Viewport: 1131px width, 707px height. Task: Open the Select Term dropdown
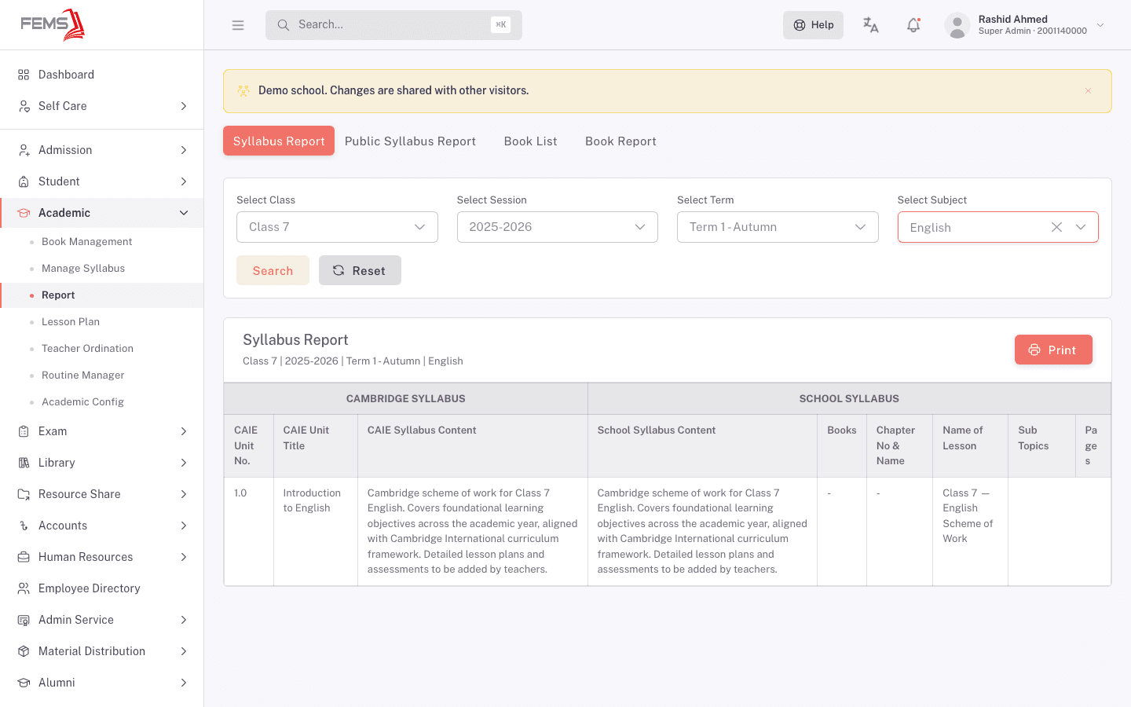[x=778, y=227]
